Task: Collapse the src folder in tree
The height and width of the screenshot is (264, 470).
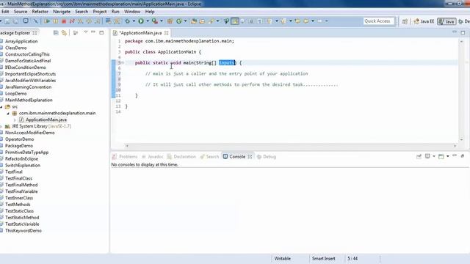Action: [x=1, y=107]
